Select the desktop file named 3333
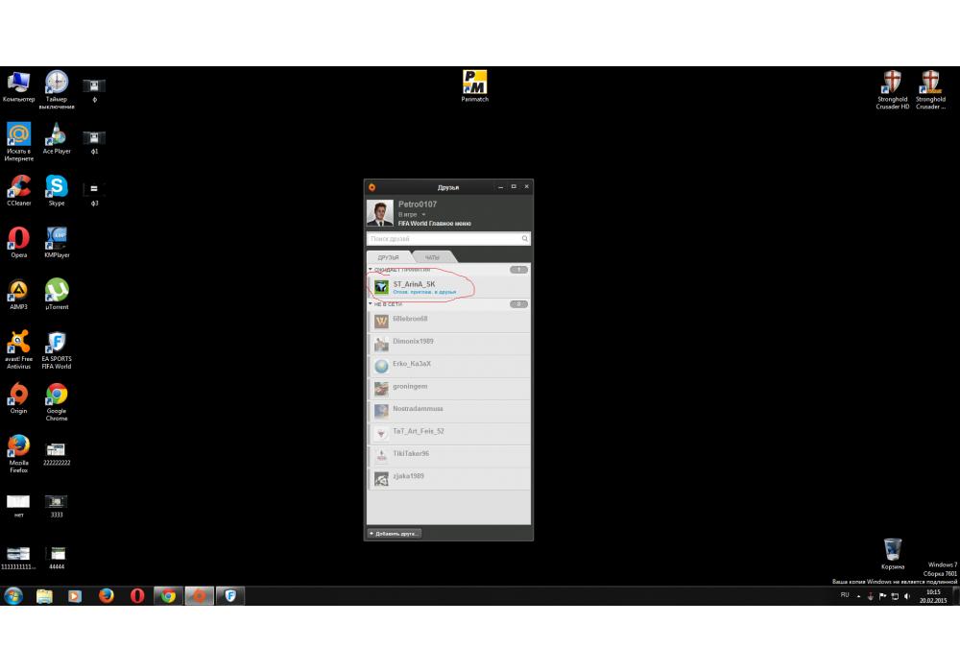The image size is (960, 672). tap(57, 506)
